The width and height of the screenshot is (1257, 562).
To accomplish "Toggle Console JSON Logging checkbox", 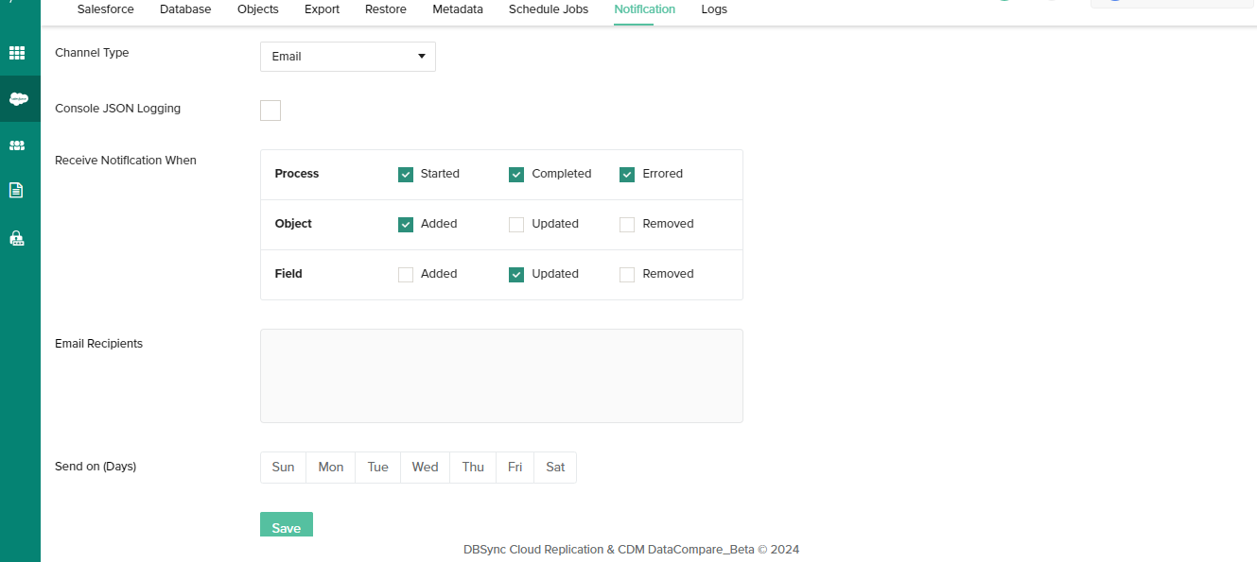I will 271,111.
